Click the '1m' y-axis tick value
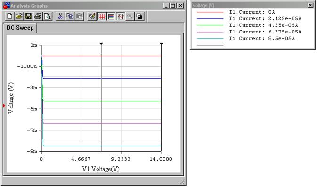Image resolution: width=317 pixels, height=187 pixels. (x=34, y=45)
